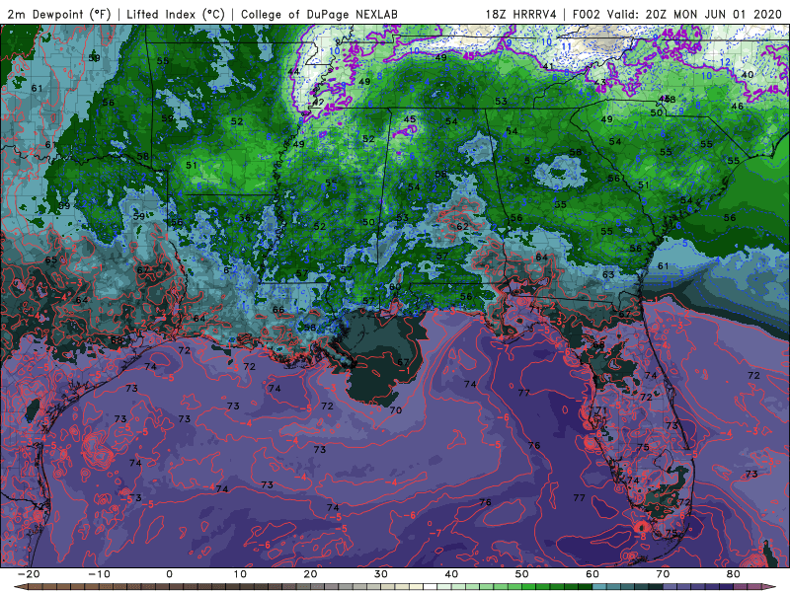This screenshot has width=790, height=592.
Task: Click the dewpoint value 62 in Alabama
Action: [462, 227]
